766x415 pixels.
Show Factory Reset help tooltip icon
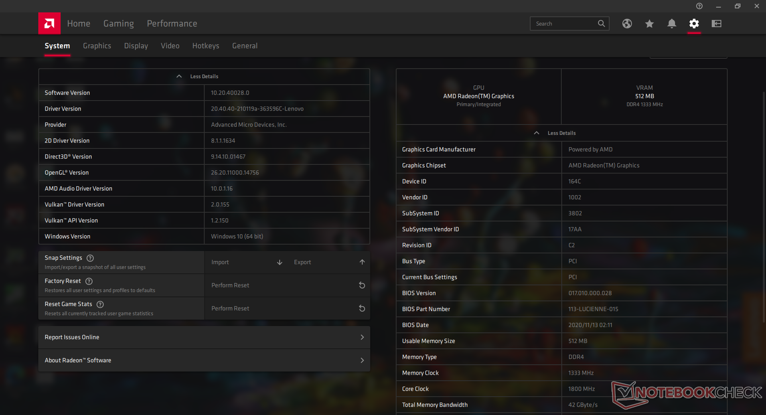tap(89, 281)
